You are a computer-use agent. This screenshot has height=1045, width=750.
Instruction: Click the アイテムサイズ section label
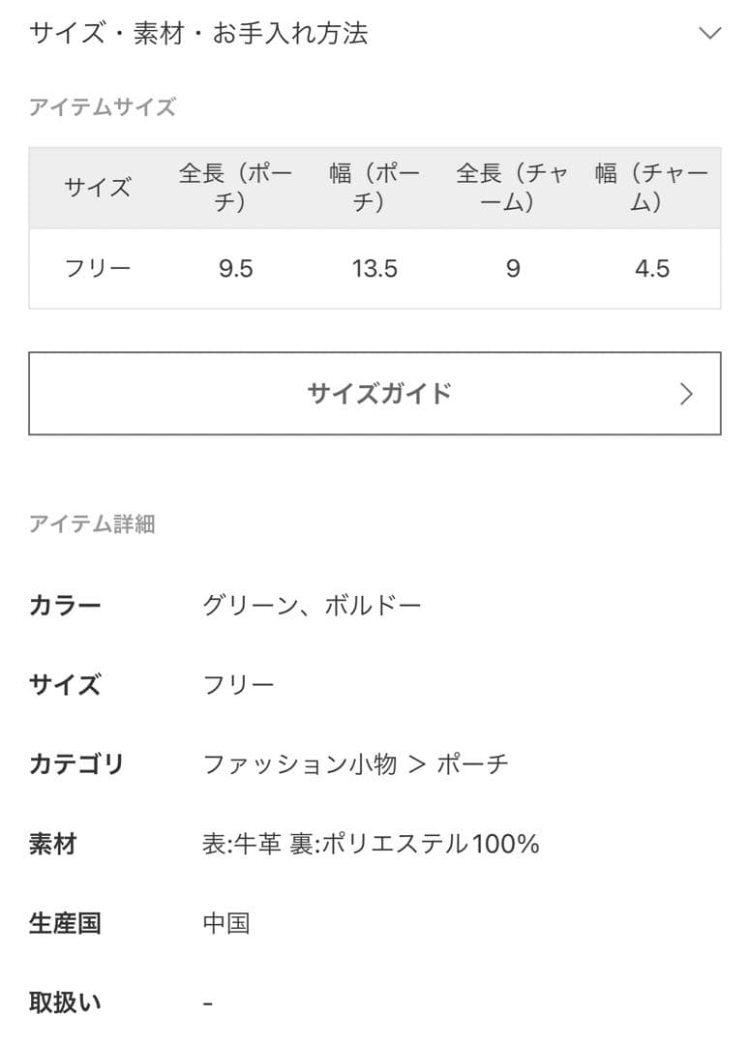[x=103, y=107]
